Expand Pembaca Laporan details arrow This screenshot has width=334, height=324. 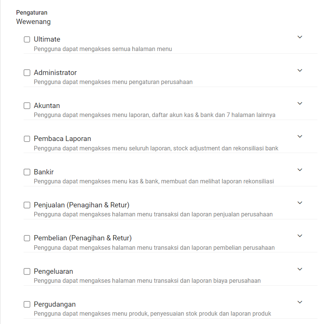(x=300, y=136)
